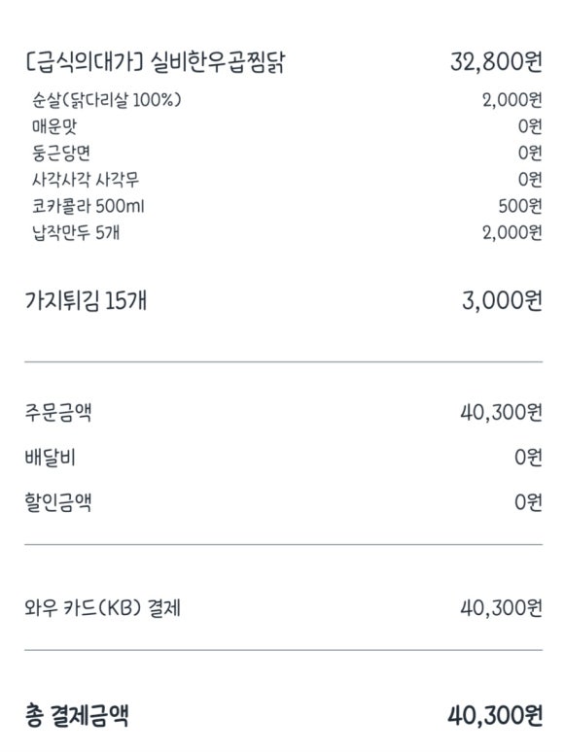Screen dimensions: 564x752
Task: Select the 주문금액 label
Action: [58, 412]
